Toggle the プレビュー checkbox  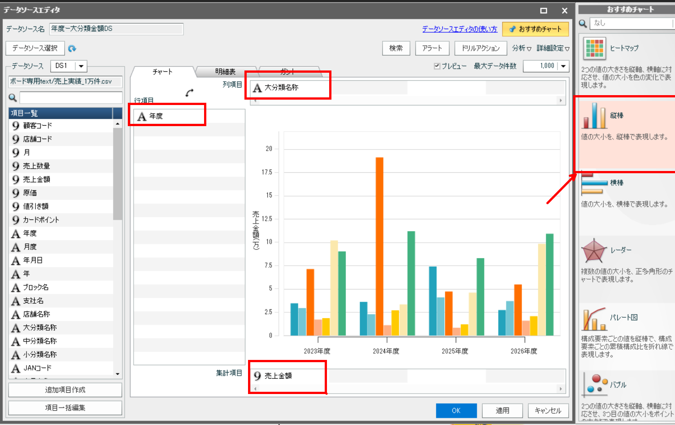[437, 66]
